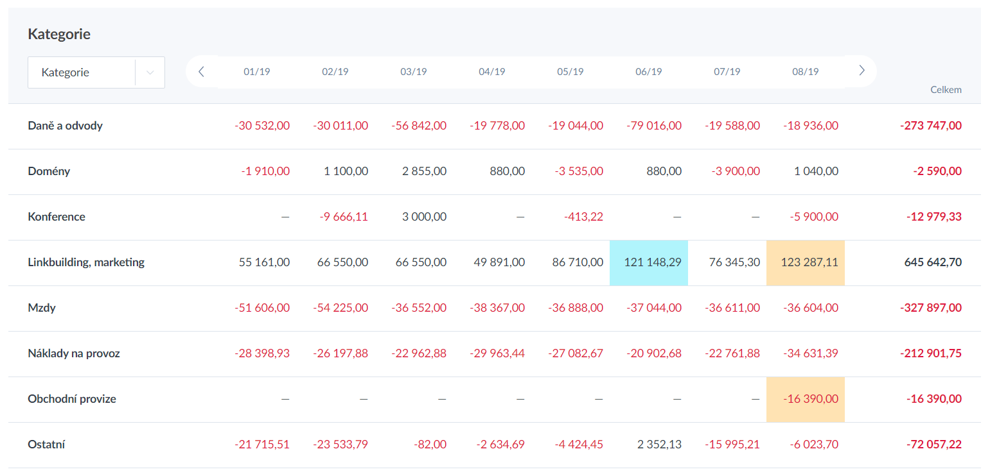Click the Kategorie dropdown chevron arrow
This screenshot has width=990, height=474.
click(150, 72)
